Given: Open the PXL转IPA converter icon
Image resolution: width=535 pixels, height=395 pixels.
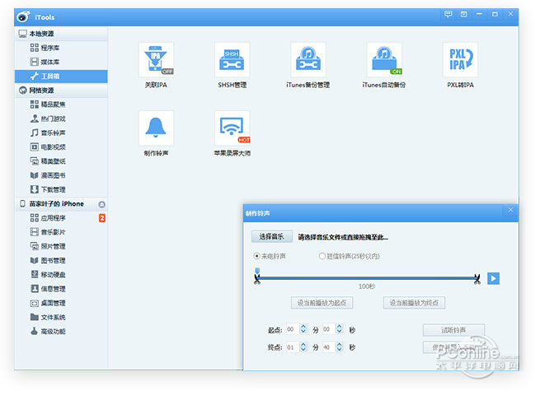Looking at the screenshot, I should 460,60.
